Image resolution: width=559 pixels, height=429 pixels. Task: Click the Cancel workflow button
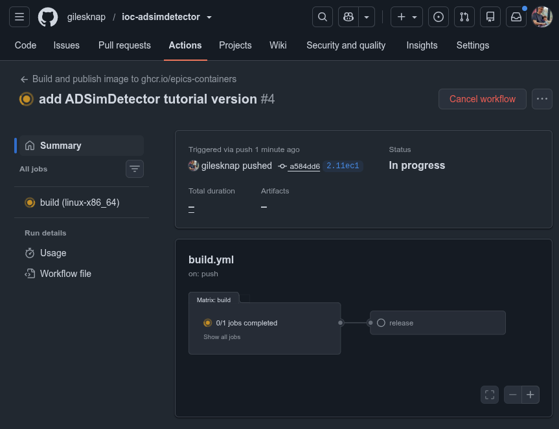coord(483,99)
